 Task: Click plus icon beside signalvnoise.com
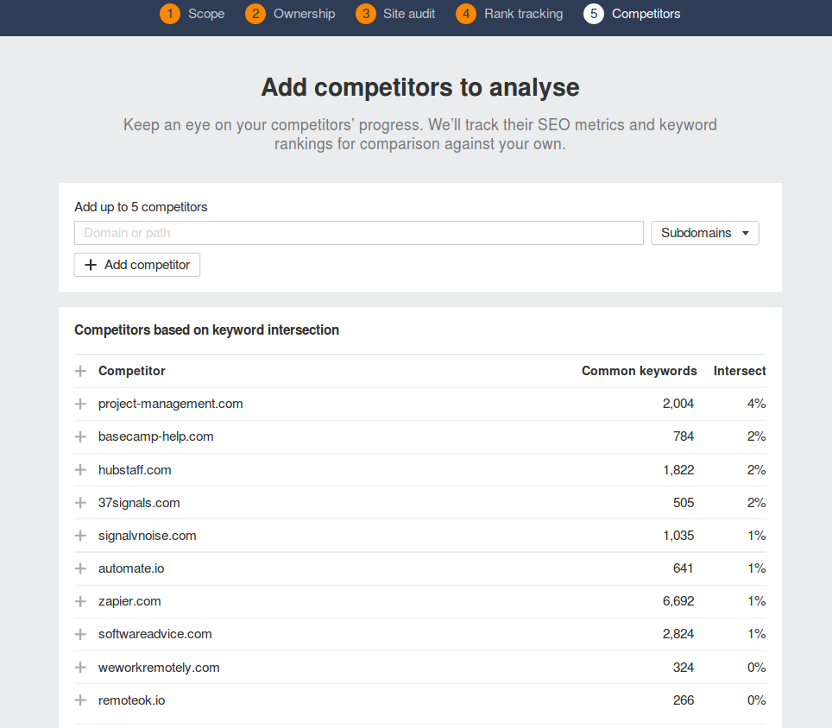tap(81, 536)
